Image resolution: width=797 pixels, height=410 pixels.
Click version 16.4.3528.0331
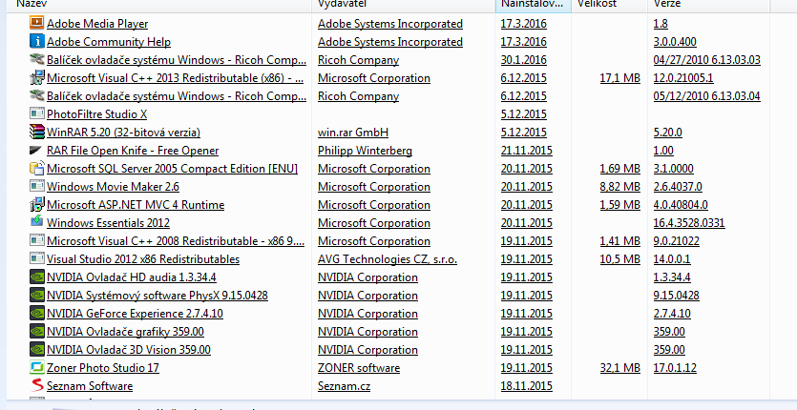[689, 223]
